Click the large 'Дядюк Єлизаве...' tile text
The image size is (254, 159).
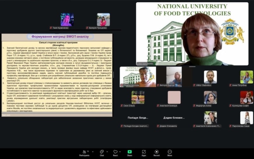pyautogui.click(x=174, y=118)
